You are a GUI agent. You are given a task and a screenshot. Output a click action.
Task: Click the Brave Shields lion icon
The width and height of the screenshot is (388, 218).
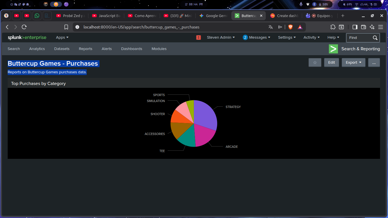pyautogui.click(x=290, y=27)
